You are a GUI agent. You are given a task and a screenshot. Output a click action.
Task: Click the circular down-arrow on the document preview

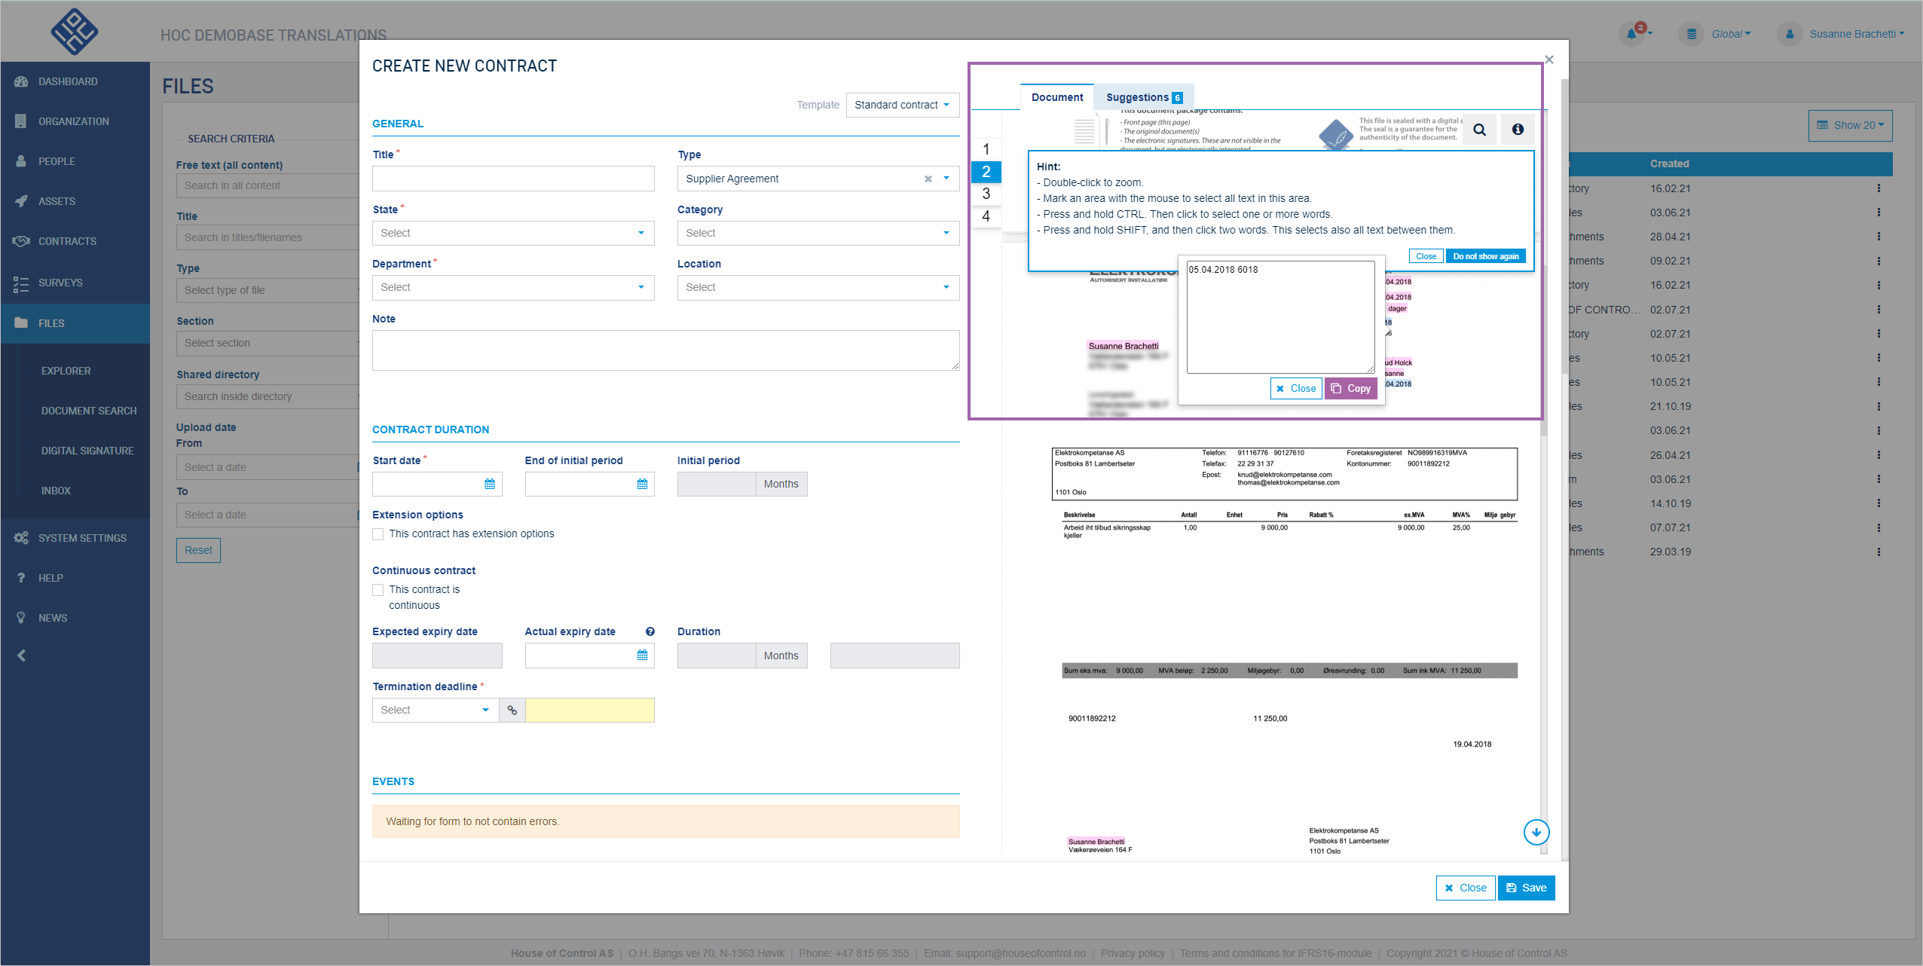click(1536, 832)
